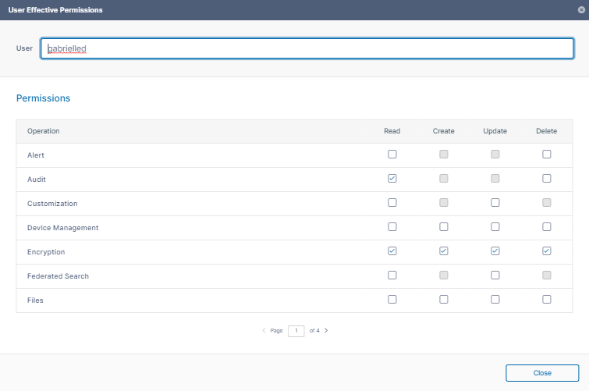589x391 pixels.
Task: Click the Delete column header
Action: tap(547, 131)
